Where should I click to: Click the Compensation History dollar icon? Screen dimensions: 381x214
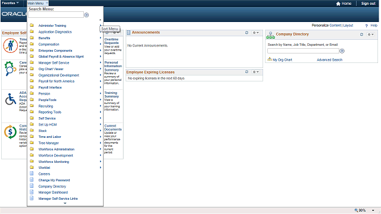pos(10,132)
